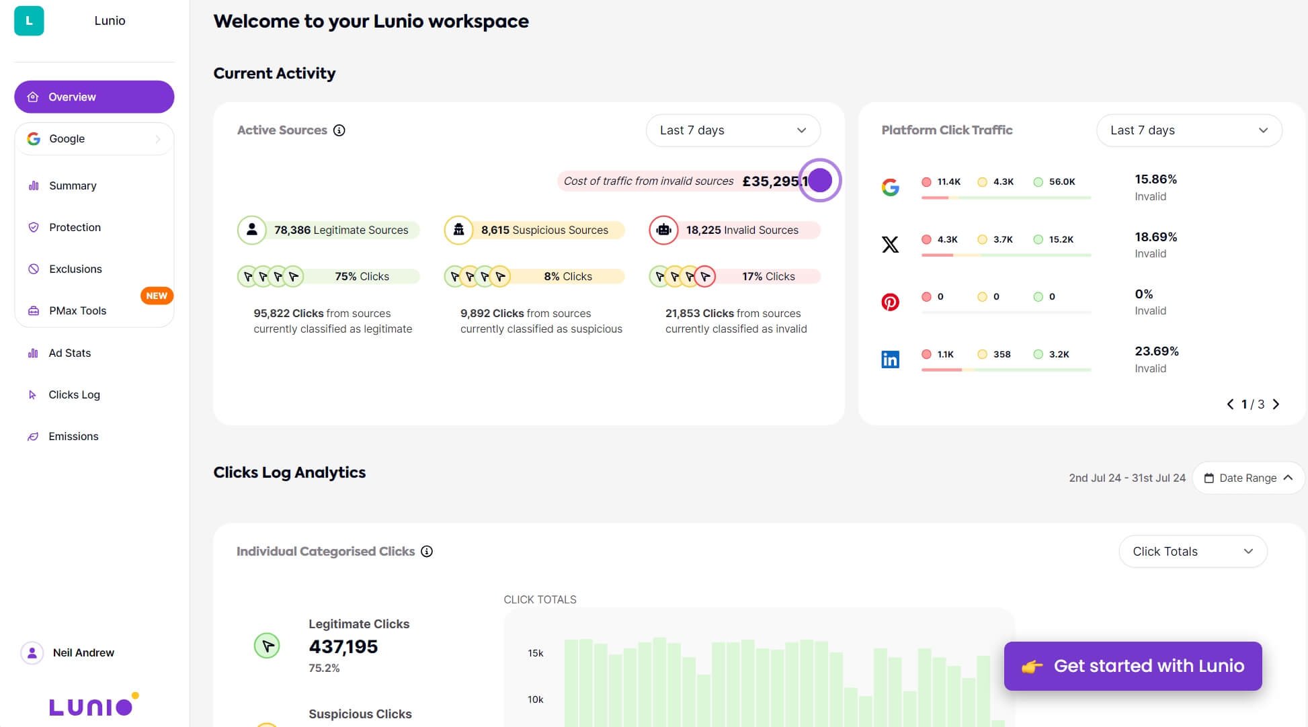Click the Exclusions blocked-circle icon

(34, 269)
